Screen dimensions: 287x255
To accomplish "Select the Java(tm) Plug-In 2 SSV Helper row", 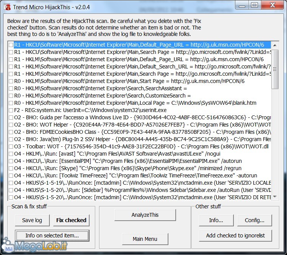I will [x=140, y=139].
